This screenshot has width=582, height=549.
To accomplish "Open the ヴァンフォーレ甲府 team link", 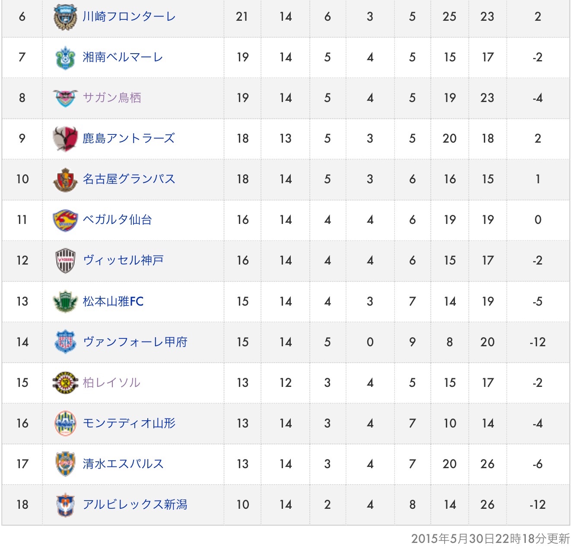I will pyautogui.click(x=135, y=342).
